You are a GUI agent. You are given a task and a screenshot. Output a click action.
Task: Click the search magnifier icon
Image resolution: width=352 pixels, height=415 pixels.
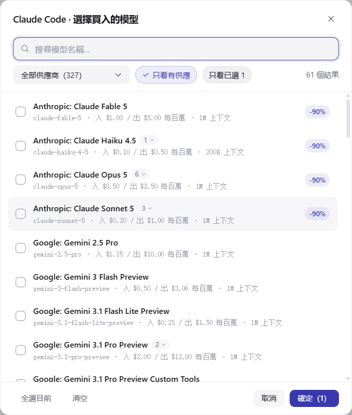25,49
